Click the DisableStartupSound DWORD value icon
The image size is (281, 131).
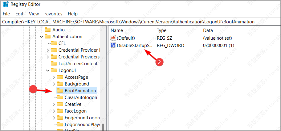click(x=113, y=46)
